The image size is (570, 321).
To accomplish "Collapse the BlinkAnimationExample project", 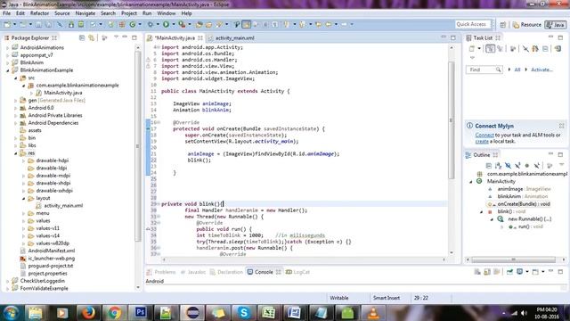I will pyautogui.click(x=7, y=70).
